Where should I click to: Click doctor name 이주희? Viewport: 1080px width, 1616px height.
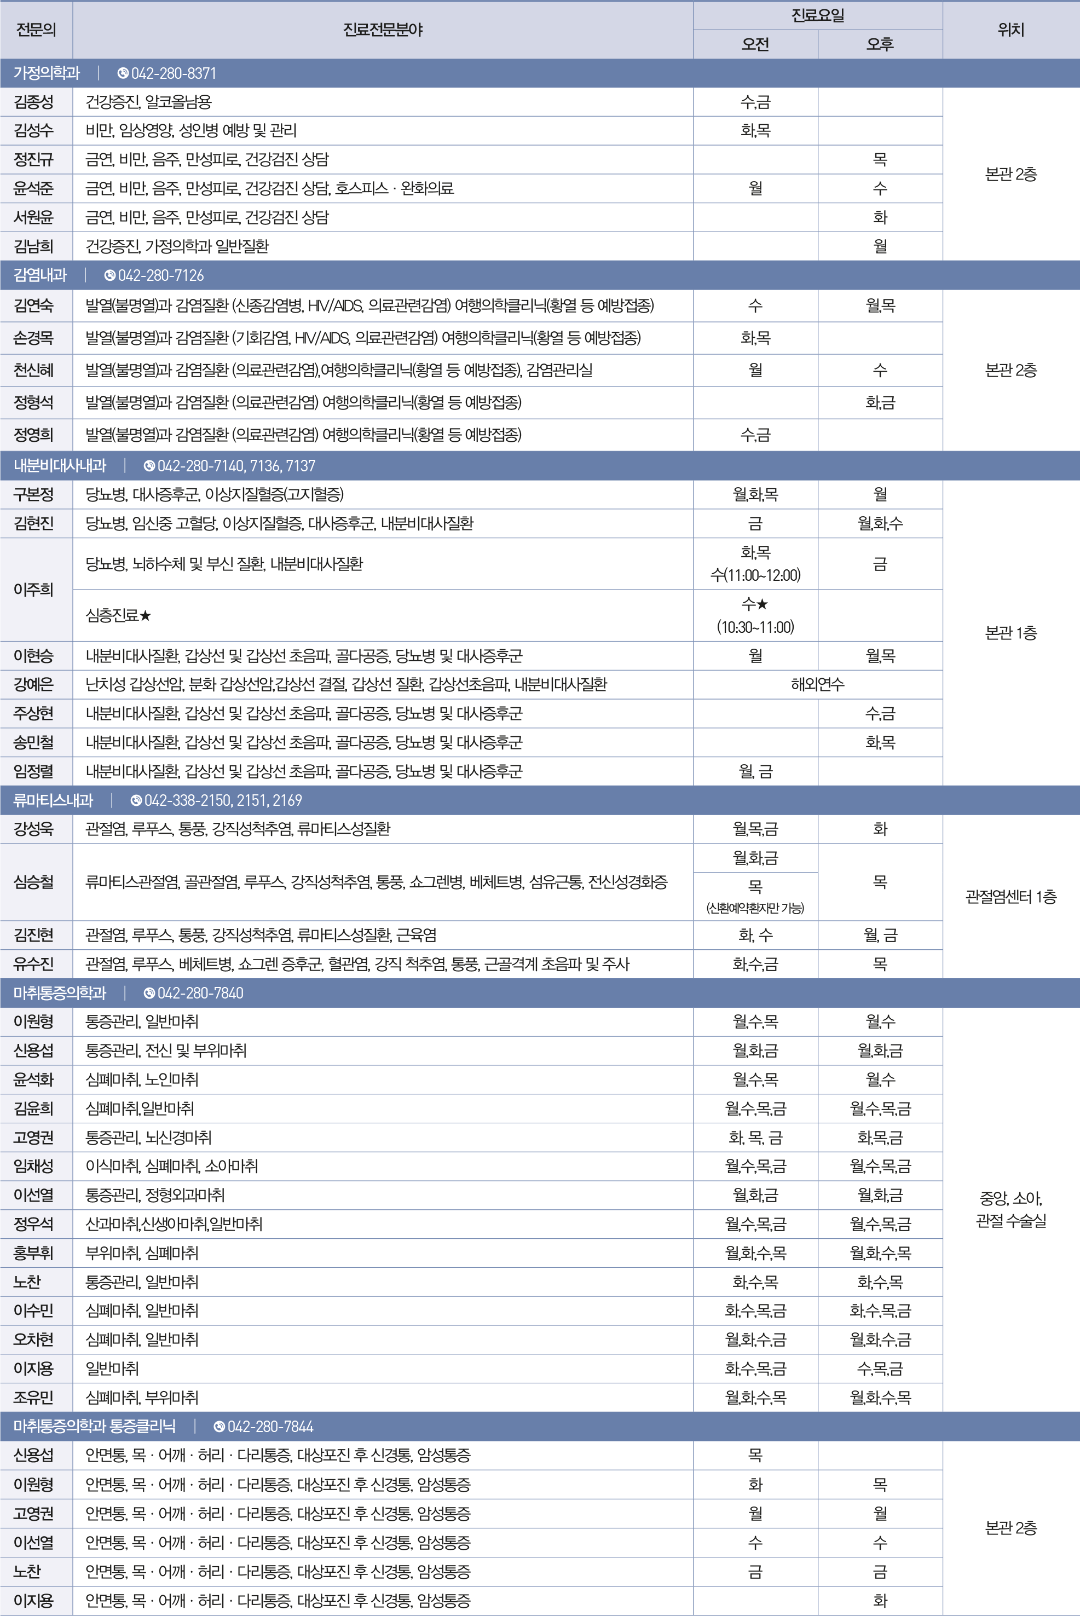coord(34,590)
